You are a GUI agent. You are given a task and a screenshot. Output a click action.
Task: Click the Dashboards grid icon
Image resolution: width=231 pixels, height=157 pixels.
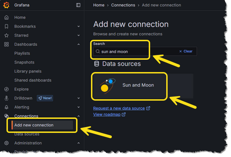(6, 44)
